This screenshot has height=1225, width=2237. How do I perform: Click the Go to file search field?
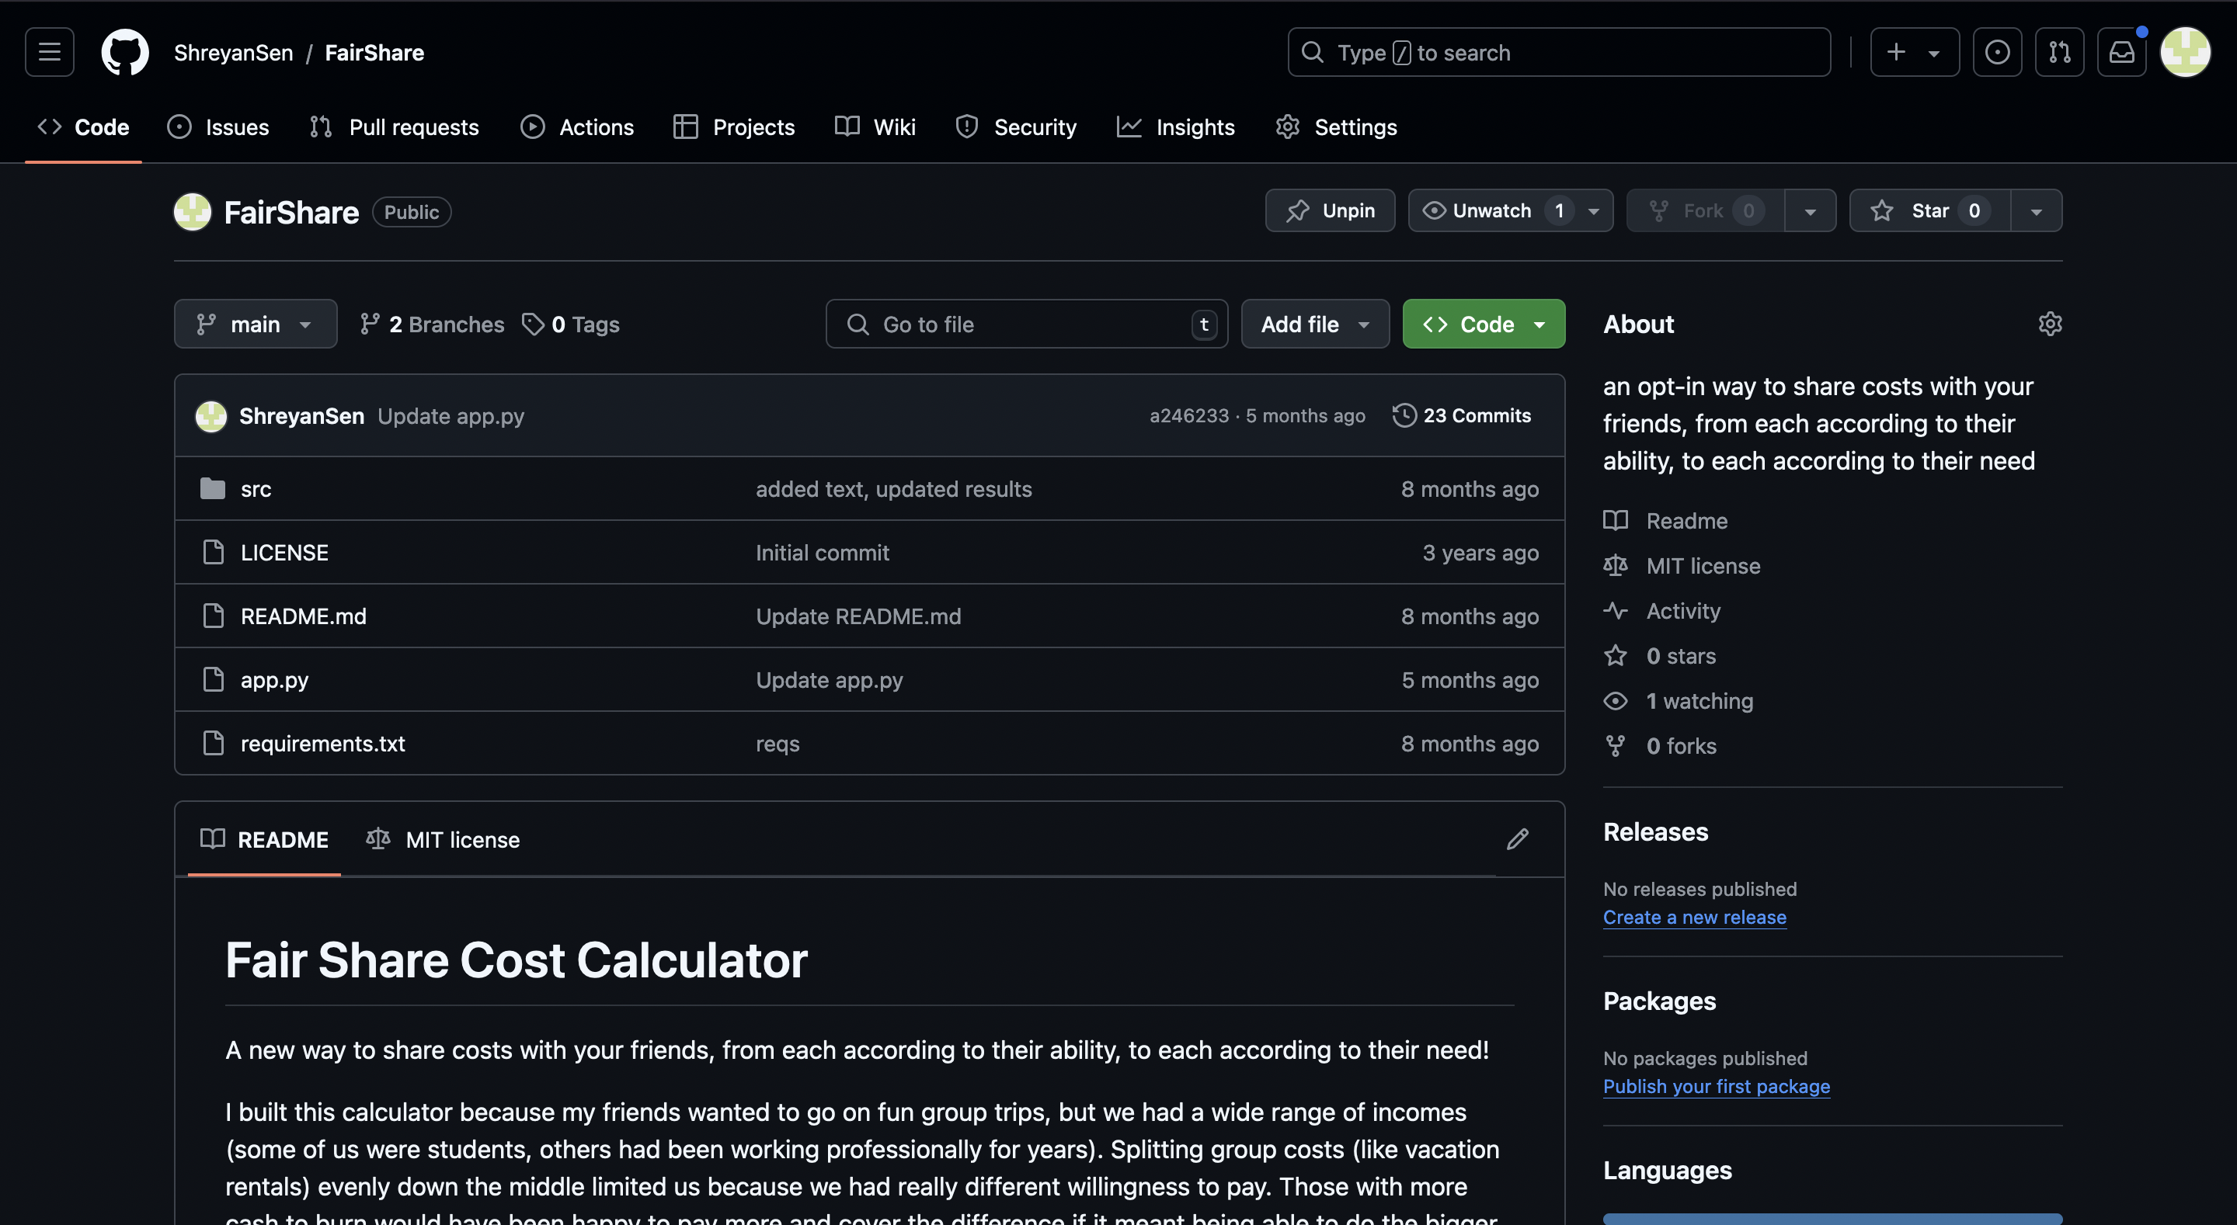coord(1025,324)
